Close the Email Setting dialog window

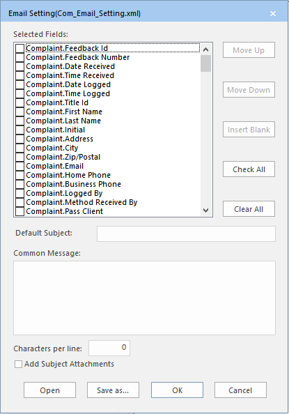[x=273, y=13]
